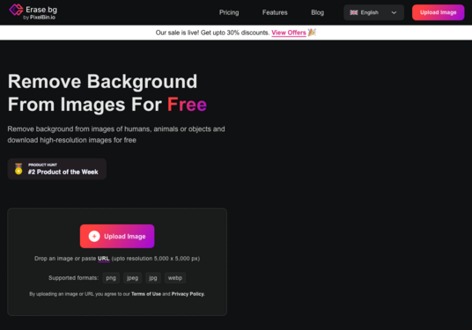Click the PixelBin.io text under logo
The width and height of the screenshot is (472, 330).
42,18
